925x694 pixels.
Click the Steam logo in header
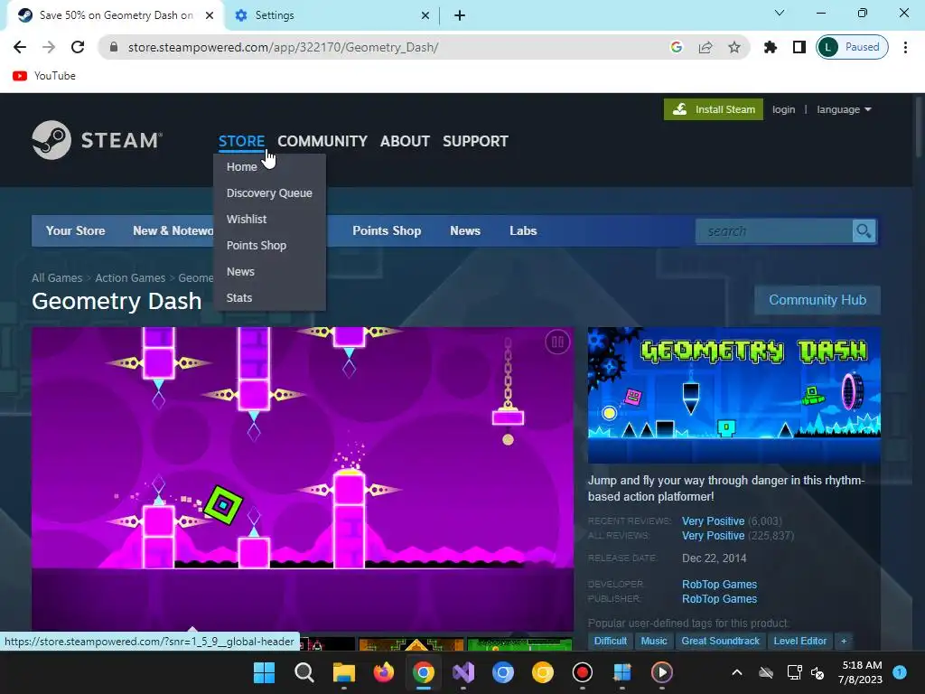pos(98,140)
